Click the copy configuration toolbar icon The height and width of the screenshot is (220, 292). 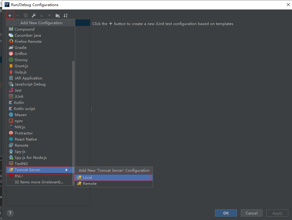click(x=26, y=16)
